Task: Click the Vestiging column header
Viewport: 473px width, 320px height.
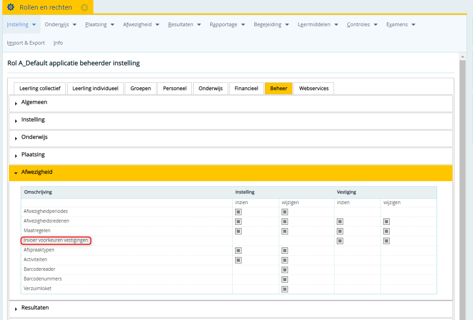Action: pos(346,192)
